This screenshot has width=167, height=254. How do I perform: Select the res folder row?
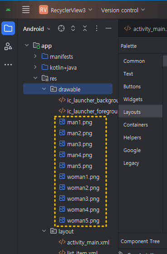point(49,79)
